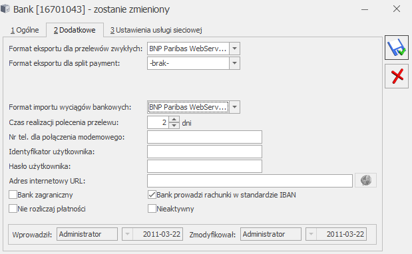Open the globe icon next to URL field
This screenshot has width=412, height=254.
tap(365, 180)
